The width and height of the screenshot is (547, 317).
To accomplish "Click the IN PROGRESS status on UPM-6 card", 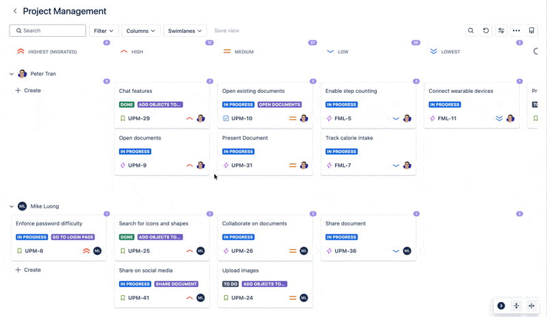I will [x=31, y=237].
